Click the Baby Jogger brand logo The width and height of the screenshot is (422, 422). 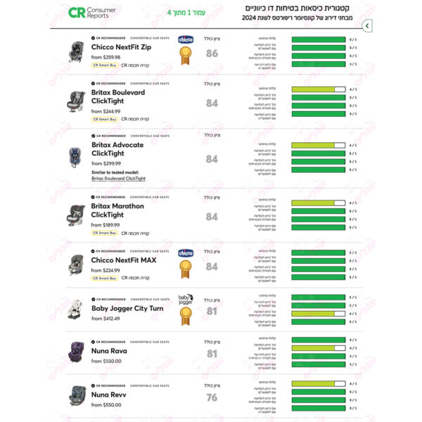[x=186, y=300]
